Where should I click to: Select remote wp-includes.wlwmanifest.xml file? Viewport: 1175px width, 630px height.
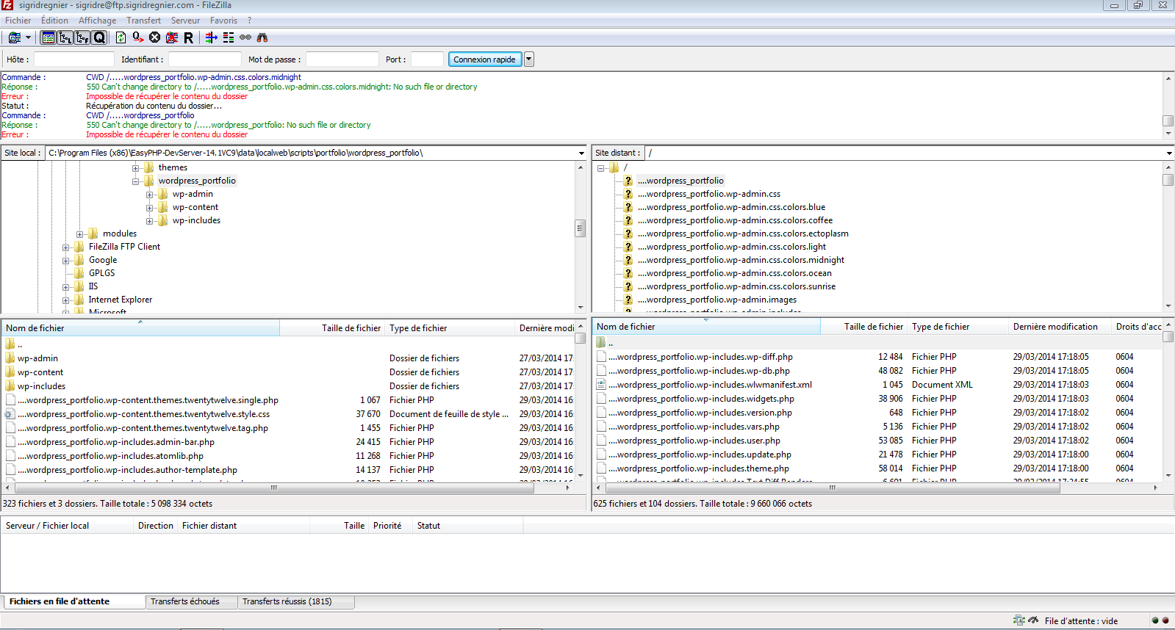710,385
